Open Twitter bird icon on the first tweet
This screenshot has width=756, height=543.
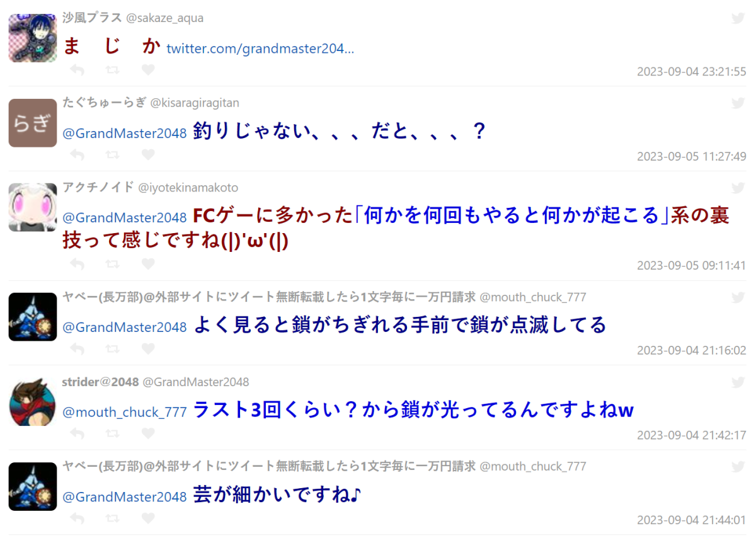[x=738, y=18]
